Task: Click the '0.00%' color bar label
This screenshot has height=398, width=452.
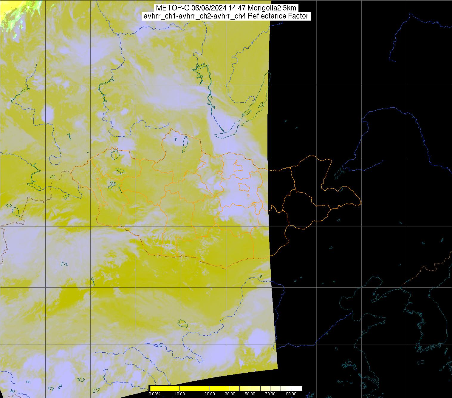Action: coord(155,394)
